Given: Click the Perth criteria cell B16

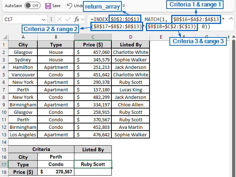Looking at the screenshot, I should (x=56, y=157).
